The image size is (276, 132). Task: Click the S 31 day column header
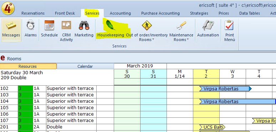pos(153,74)
